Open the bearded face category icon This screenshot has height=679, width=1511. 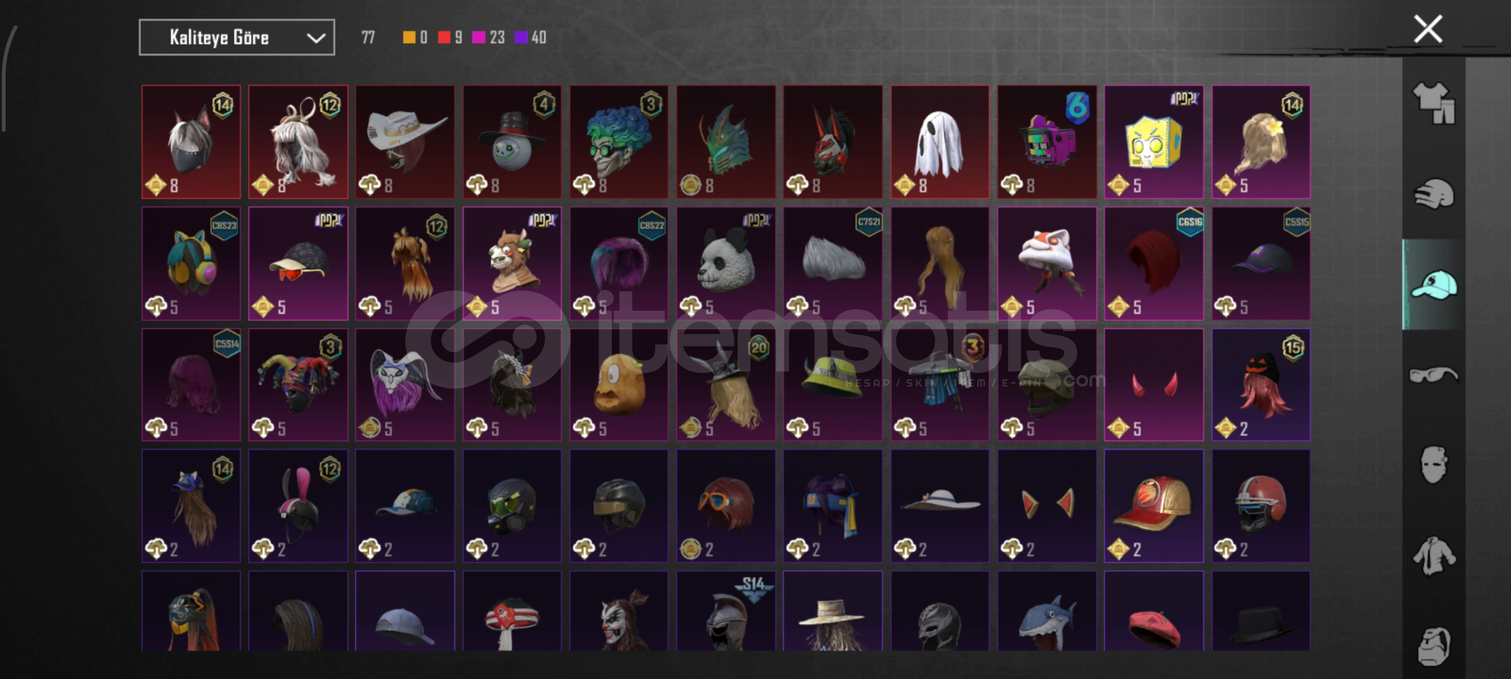1434,646
